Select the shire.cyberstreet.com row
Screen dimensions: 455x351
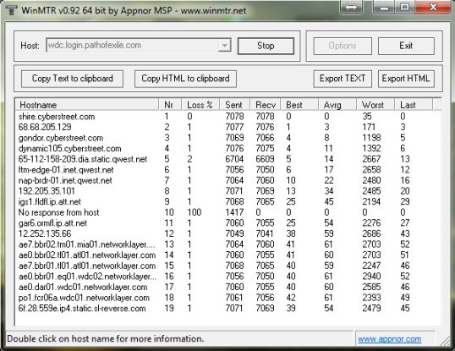coord(227,117)
